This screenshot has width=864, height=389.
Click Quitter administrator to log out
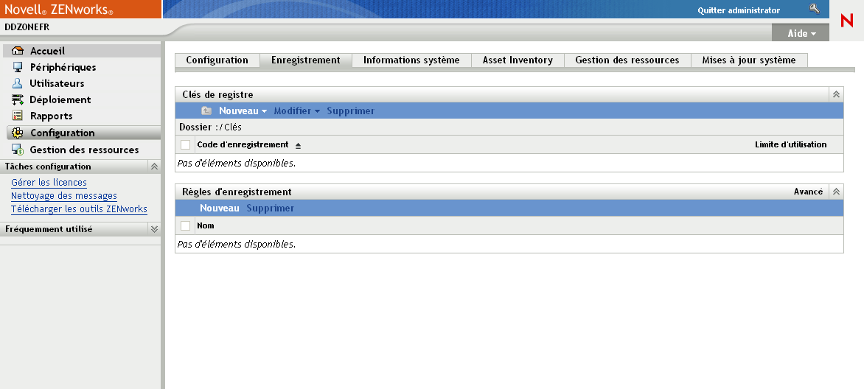(739, 10)
